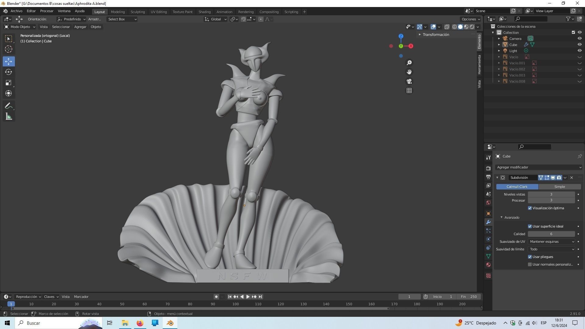This screenshot has width=585, height=329.
Task: Toggle X-ray display icon
Action: [x=447, y=27]
